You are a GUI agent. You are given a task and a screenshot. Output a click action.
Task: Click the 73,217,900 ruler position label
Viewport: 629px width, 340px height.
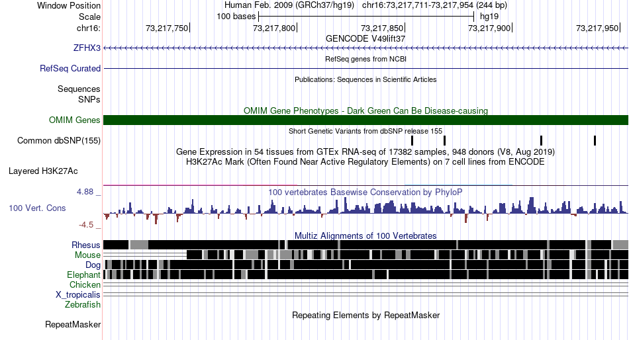tap(489, 28)
